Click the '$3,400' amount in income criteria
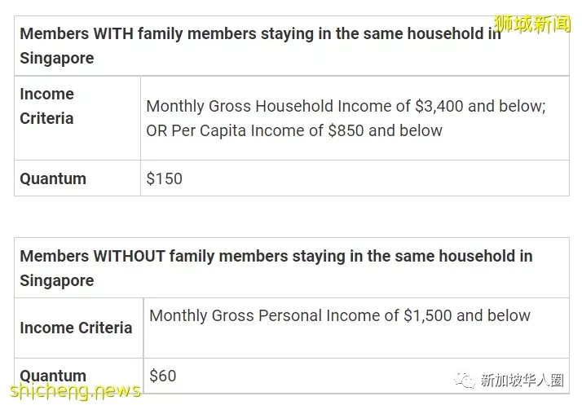This screenshot has height=405, width=582. point(439,106)
